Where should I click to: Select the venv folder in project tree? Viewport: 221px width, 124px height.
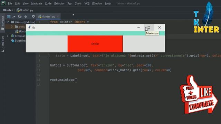click(20, 27)
